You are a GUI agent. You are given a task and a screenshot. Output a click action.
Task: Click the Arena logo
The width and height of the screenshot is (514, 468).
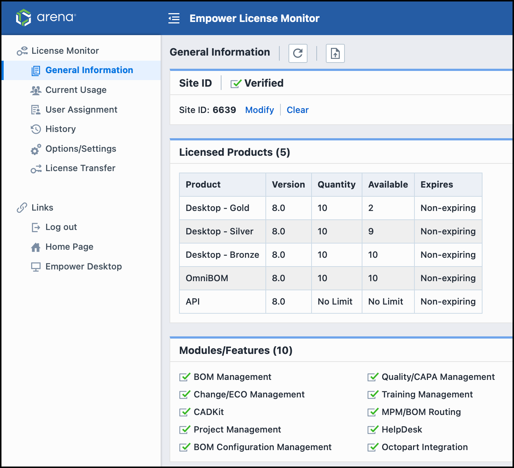click(x=46, y=18)
